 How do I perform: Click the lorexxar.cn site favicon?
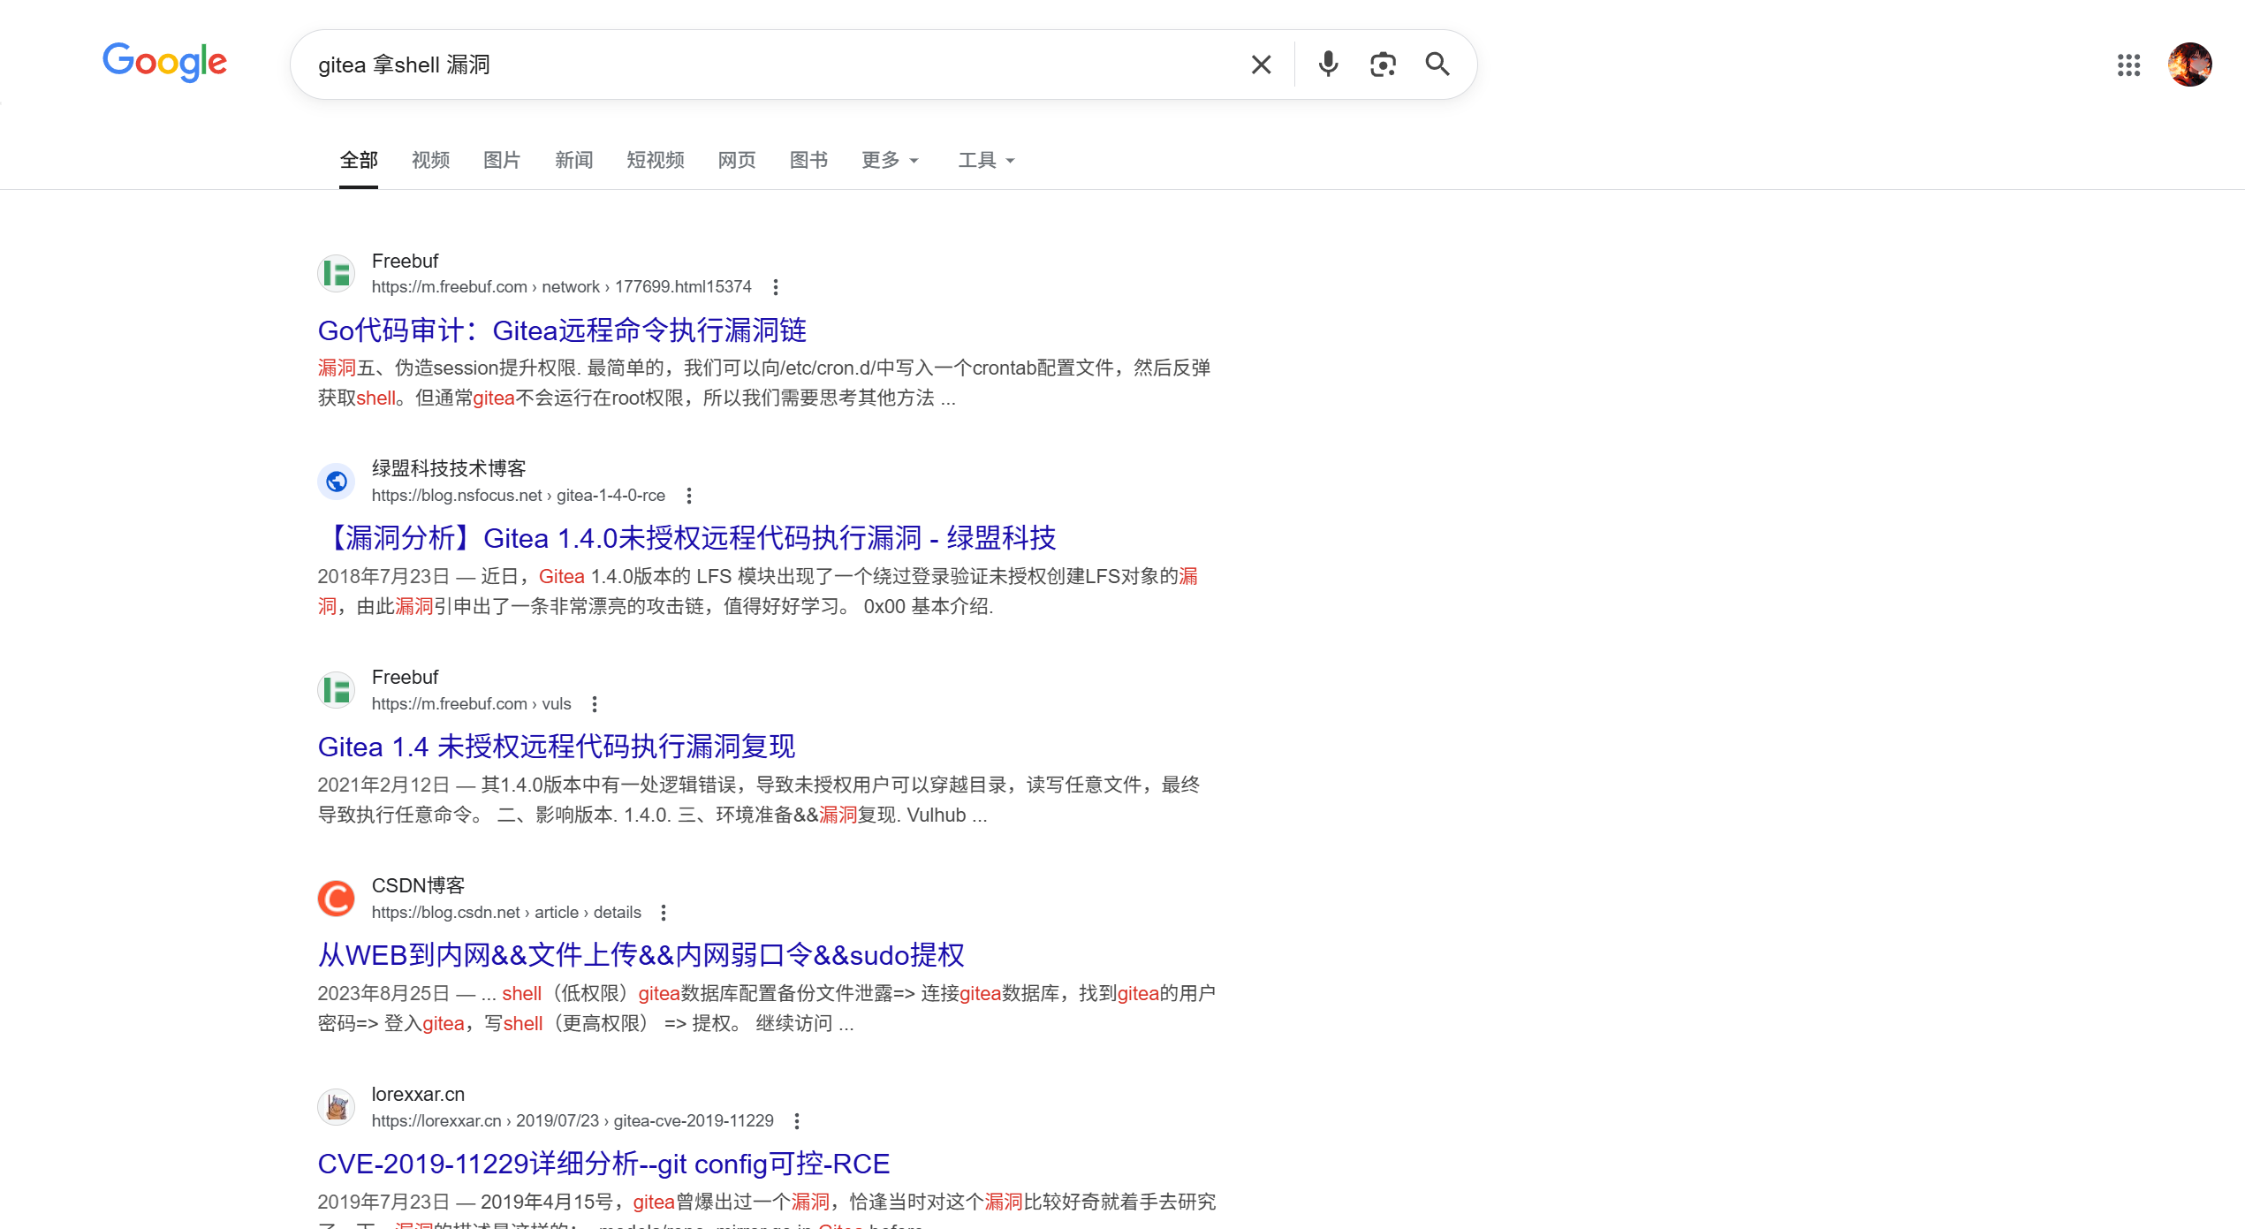point(336,1106)
